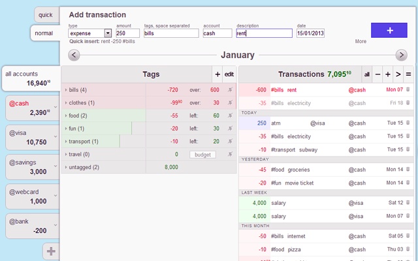Screen dimensions: 418x261
Task: Expand the food (2) tag
Action: click(66, 115)
